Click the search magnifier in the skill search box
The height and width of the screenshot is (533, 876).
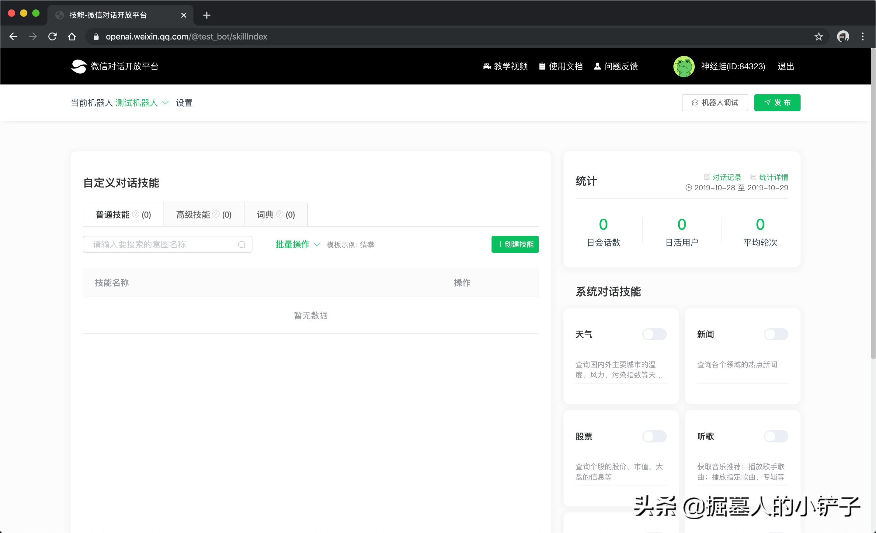click(242, 244)
